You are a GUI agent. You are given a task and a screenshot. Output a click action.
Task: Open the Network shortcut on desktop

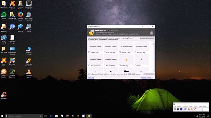[x=20, y=28]
